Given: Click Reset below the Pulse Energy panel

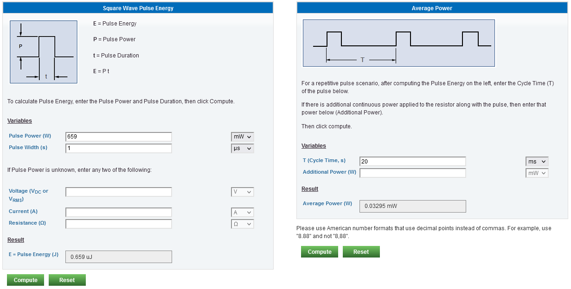Looking at the screenshot, I should point(67,280).
